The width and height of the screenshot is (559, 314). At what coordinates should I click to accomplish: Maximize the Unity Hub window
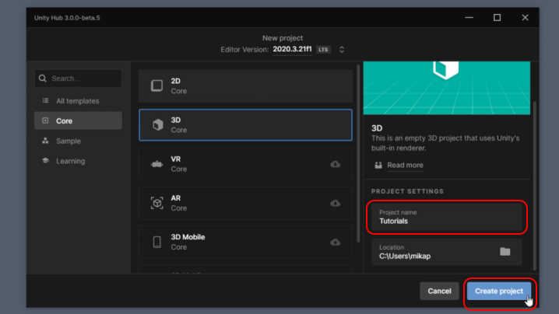497,17
